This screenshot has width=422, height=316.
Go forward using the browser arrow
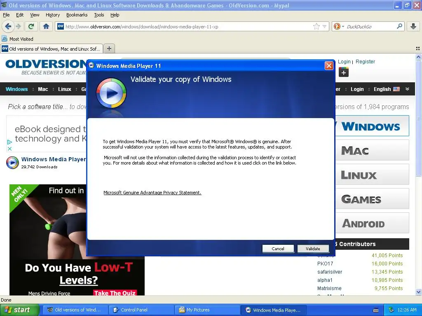18,26
